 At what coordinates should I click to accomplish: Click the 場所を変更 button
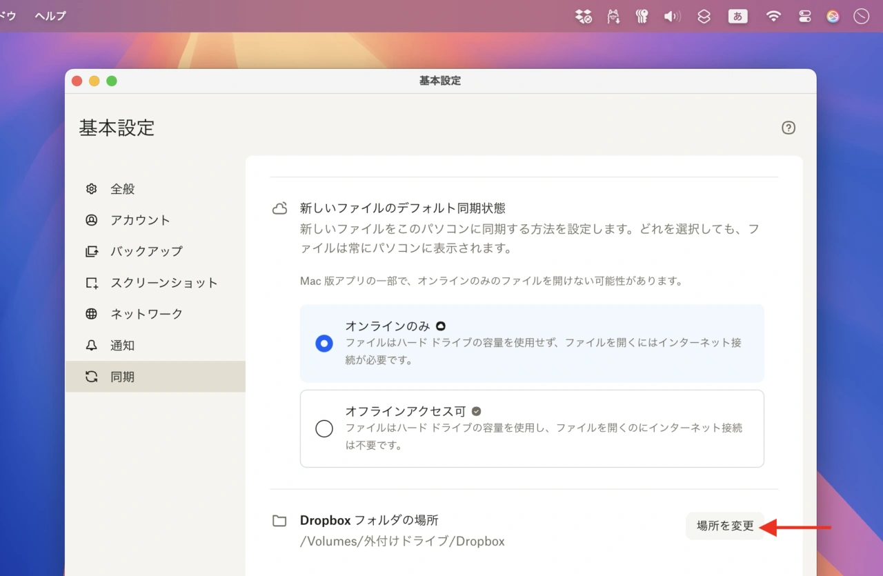click(x=725, y=526)
